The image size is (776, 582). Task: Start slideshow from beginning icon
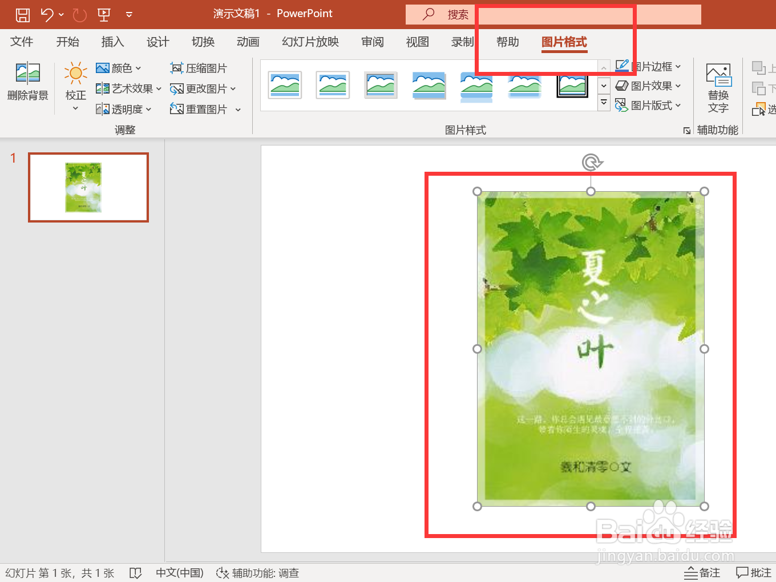click(x=104, y=15)
